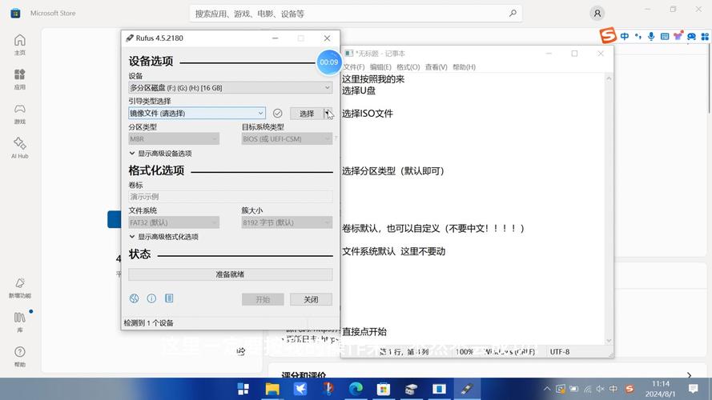Click the Microsoft Store user account icon
This screenshot has width=712, height=400.
pos(597,14)
